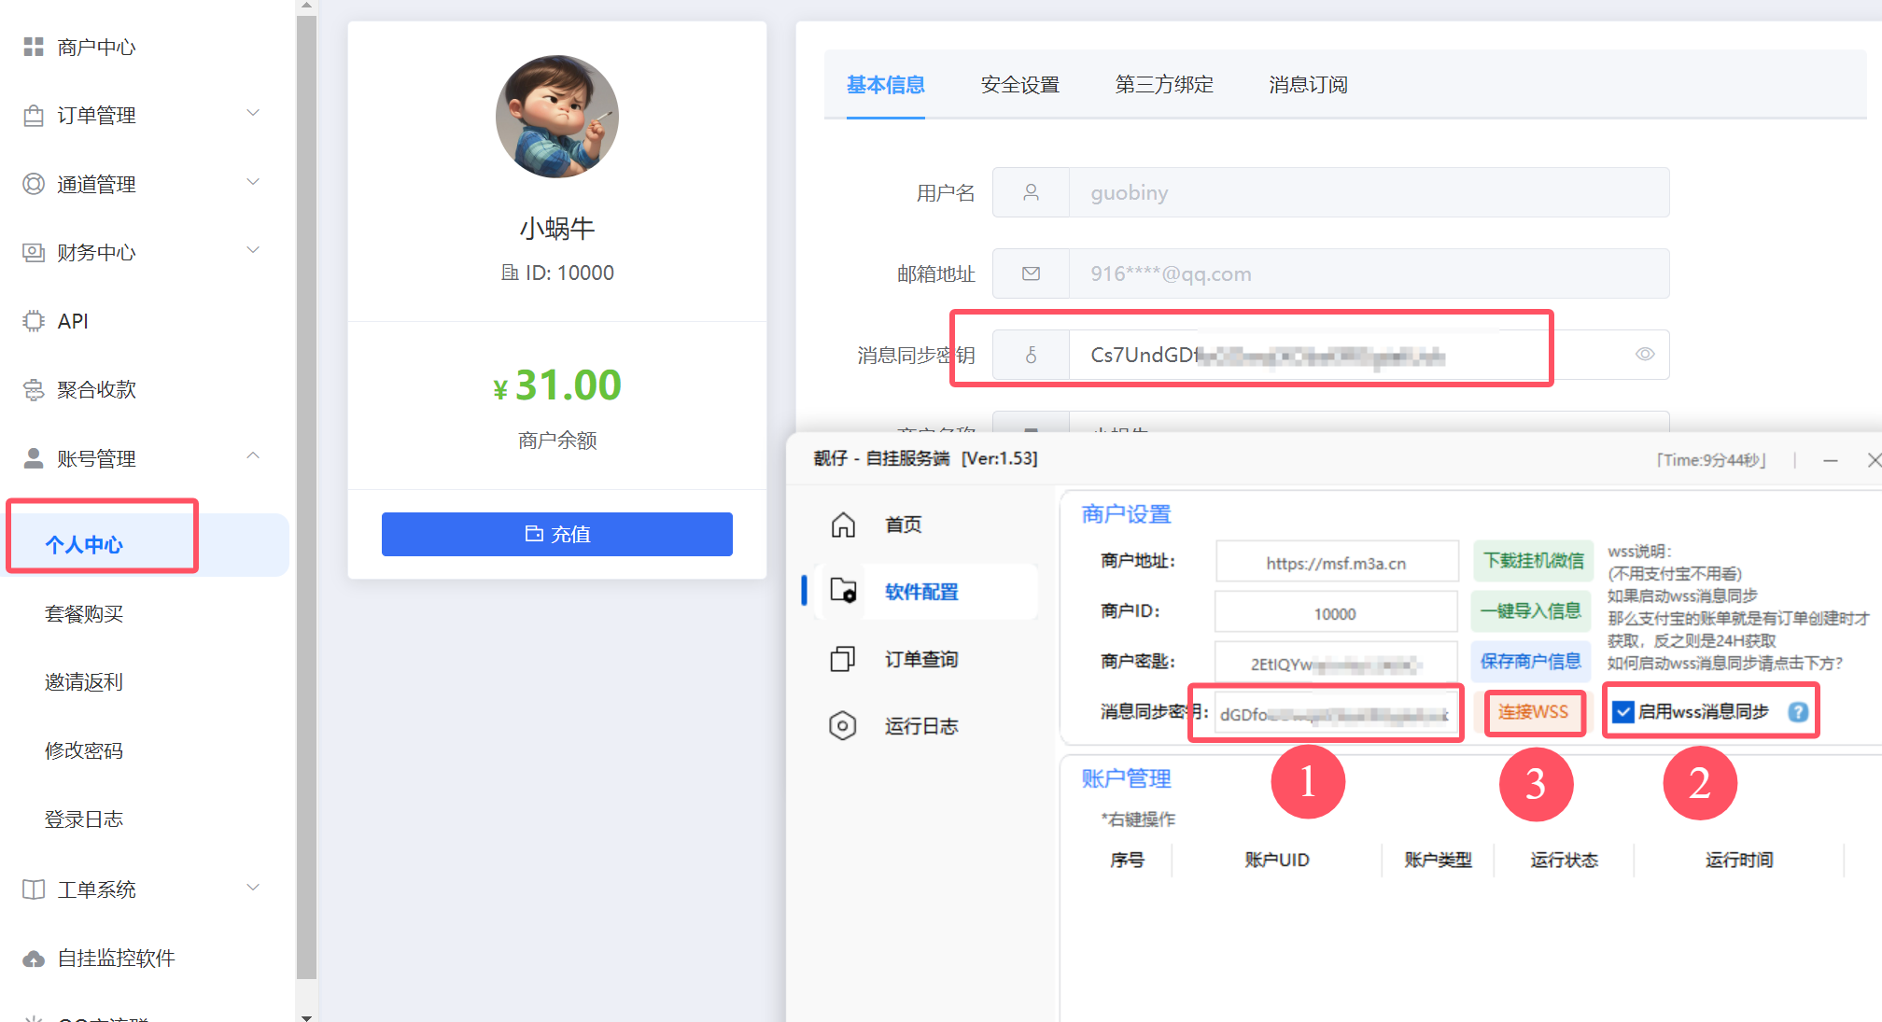The width and height of the screenshot is (1882, 1022).
Task: Click the 财务中心 wallet icon
Action: pyautogui.click(x=34, y=252)
